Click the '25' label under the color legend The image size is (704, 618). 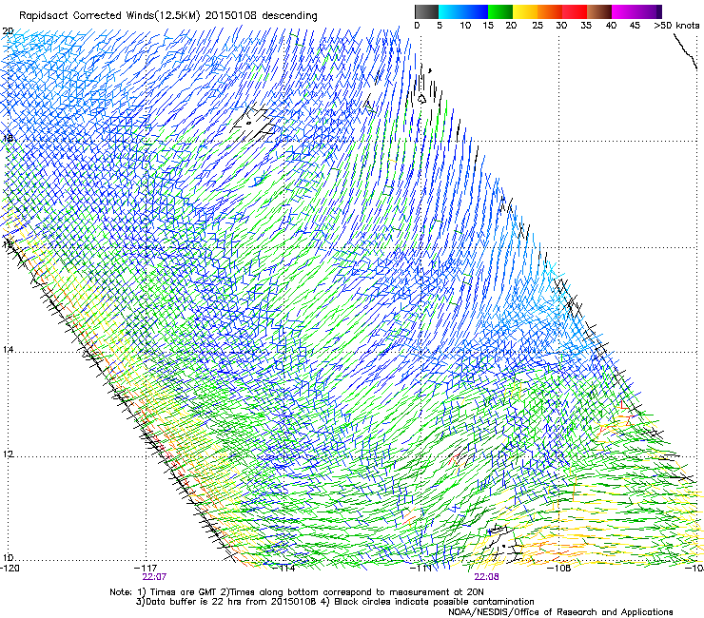[x=538, y=26]
